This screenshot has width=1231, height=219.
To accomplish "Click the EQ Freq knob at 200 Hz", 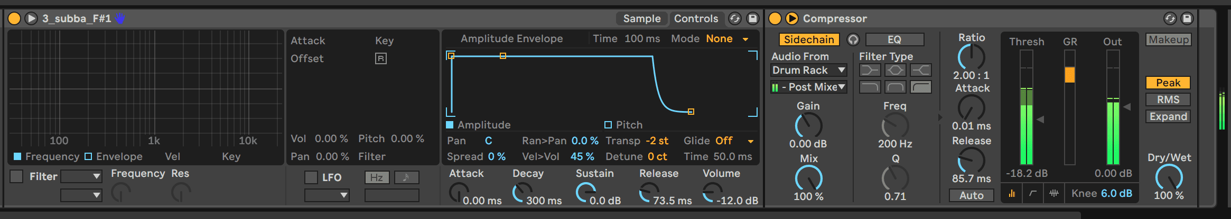I will [895, 125].
